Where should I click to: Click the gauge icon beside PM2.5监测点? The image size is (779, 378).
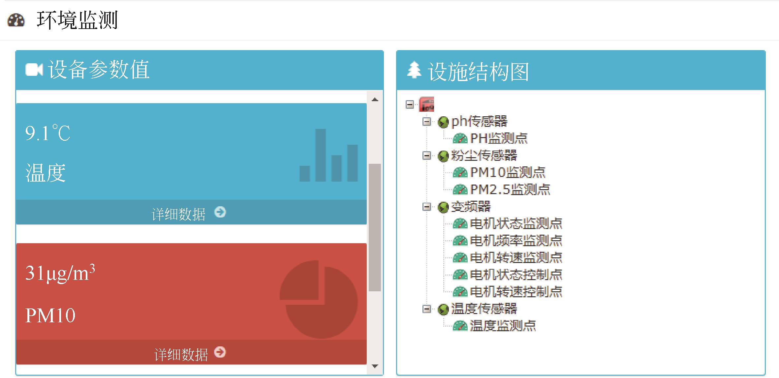[x=460, y=189]
